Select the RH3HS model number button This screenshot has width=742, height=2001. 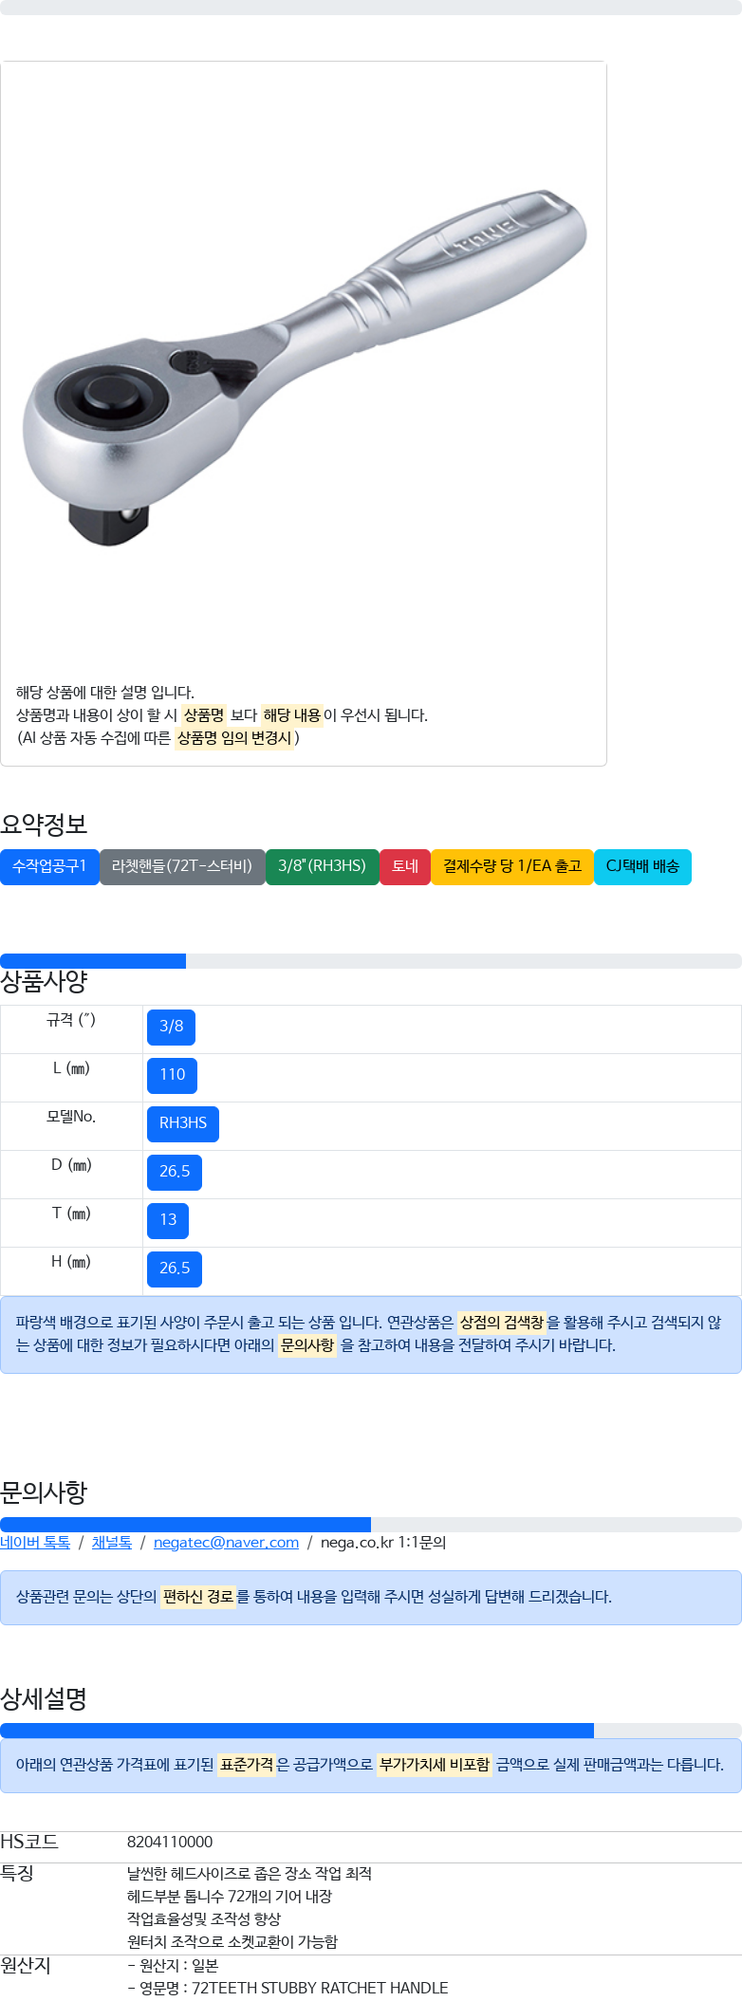tap(183, 1124)
